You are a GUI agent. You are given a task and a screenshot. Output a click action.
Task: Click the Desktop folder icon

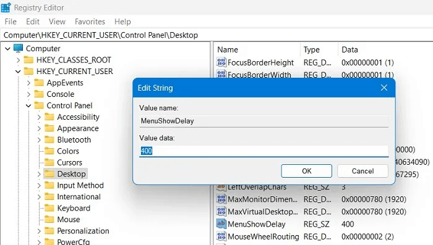49,174
